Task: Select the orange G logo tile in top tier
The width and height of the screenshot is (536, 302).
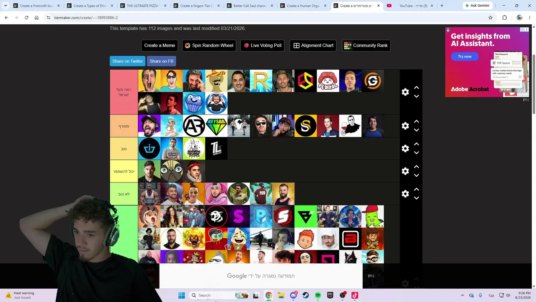Action: (373, 81)
